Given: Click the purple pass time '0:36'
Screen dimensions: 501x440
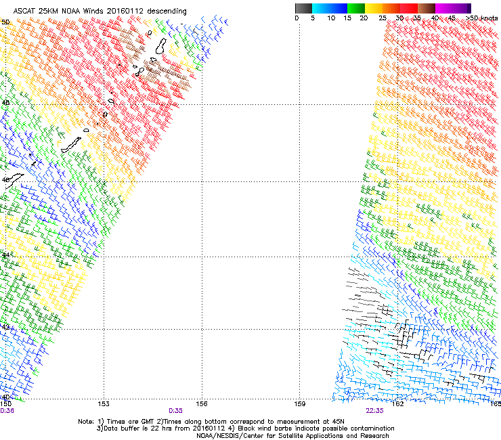Looking at the screenshot, I should click(7, 411).
